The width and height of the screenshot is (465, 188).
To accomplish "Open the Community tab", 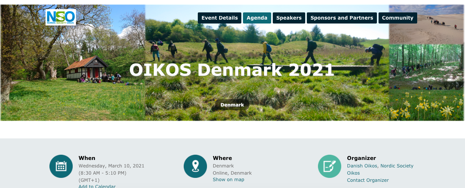I will tap(398, 18).
